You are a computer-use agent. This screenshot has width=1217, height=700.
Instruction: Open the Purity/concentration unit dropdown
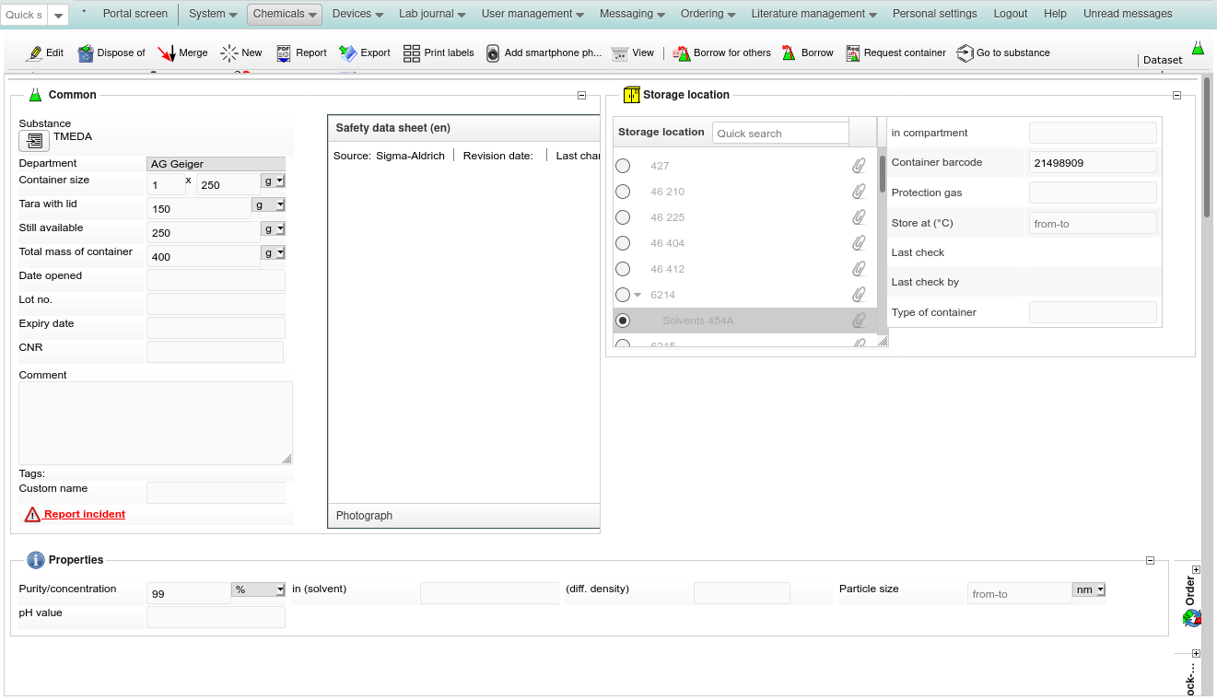259,589
